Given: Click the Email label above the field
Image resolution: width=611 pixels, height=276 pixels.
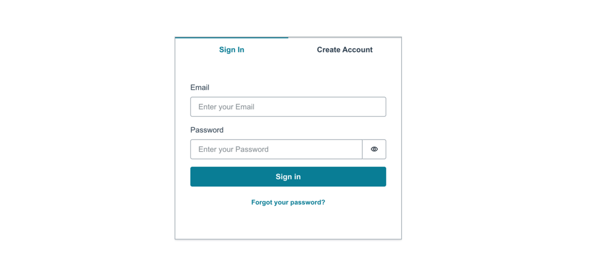Looking at the screenshot, I should pyautogui.click(x=200, y=87).
